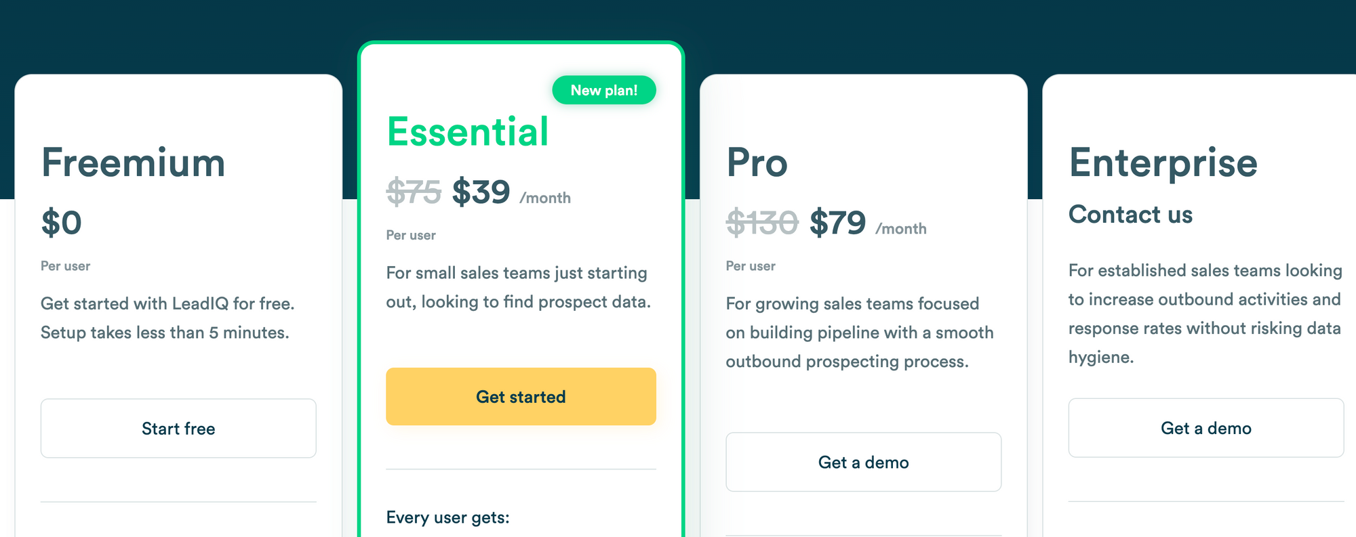The image size is (1356, 537).
Task: Click the New plan! badge
Action: [x=604, y=89]
